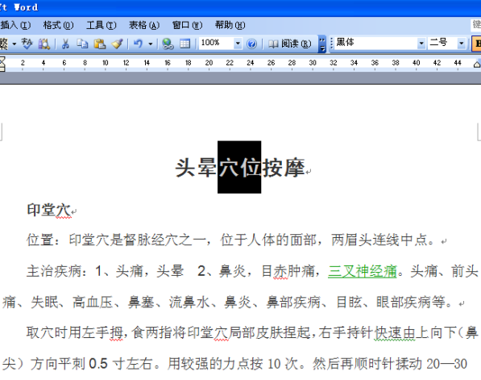This screenshot has height=380, width=481.
Task: Click the 二号 font size box
Action: [x=442, y=43]
